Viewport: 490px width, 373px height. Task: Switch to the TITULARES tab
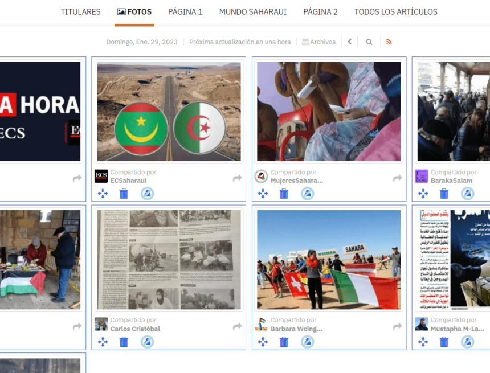point(80,12)
